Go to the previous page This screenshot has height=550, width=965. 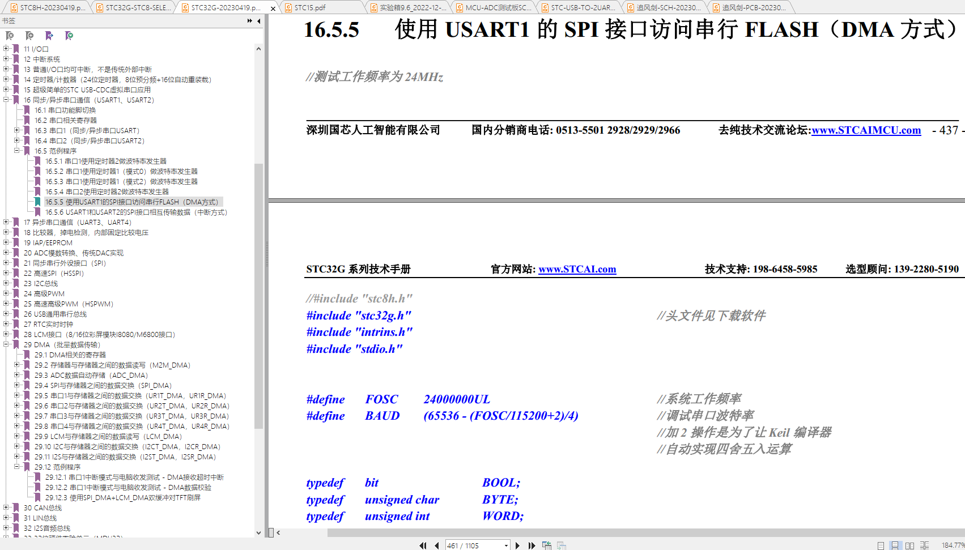(436, 545)
